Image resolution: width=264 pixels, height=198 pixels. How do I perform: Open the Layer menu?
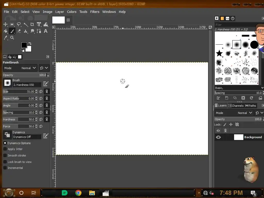pyautogui.click(x=60, y=12)
